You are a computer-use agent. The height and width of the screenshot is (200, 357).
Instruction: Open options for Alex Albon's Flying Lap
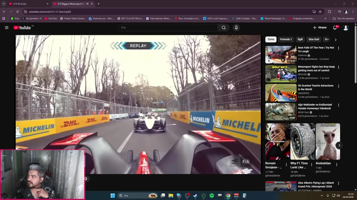[339, 183]
